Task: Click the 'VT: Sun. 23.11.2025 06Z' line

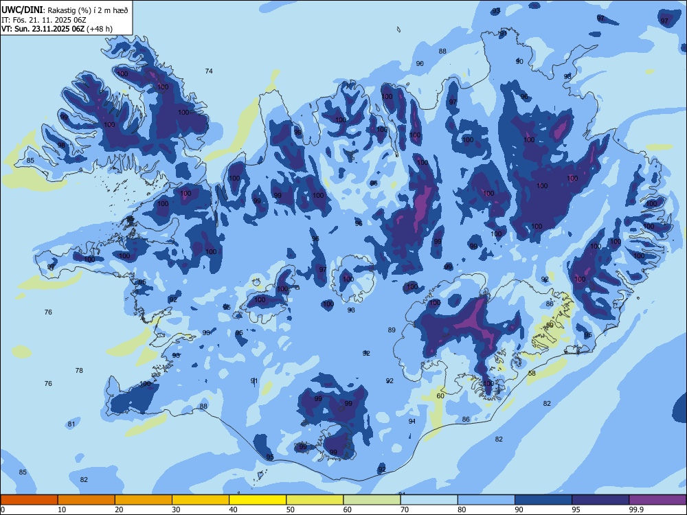Action: point(43,29)
